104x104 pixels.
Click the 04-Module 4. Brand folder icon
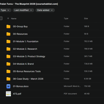click(8, 64)
